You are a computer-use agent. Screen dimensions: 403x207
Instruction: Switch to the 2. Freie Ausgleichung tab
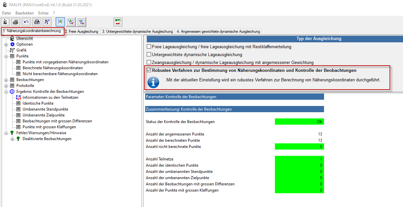click(x=82, y=31)
